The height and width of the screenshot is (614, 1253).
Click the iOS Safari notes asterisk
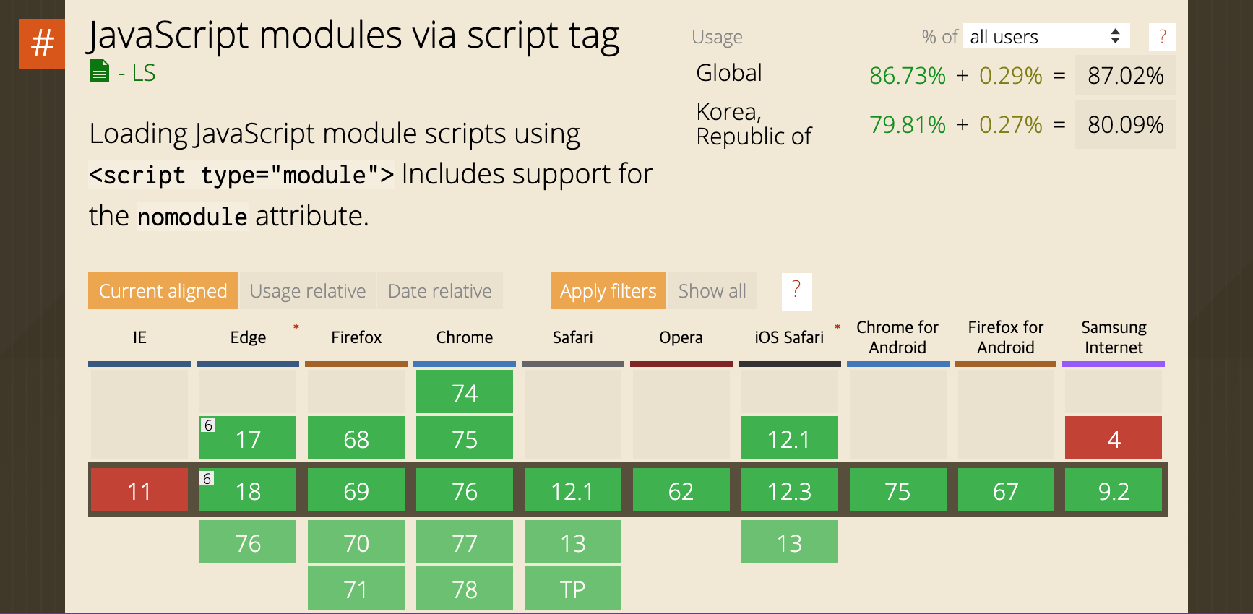tap(838, 327)
